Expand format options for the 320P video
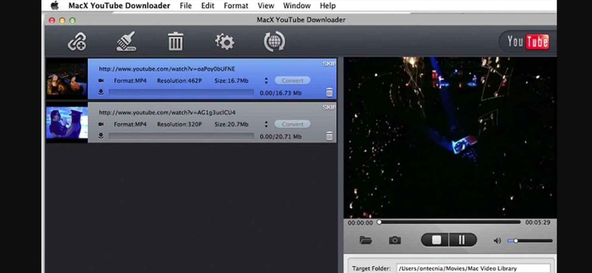 pos(266,124)
